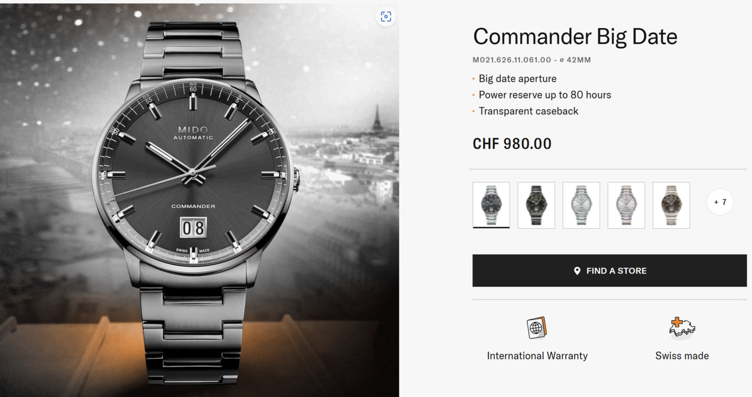Click the Big date aperture feature text

pyautogui.click(x=518, y=79)
